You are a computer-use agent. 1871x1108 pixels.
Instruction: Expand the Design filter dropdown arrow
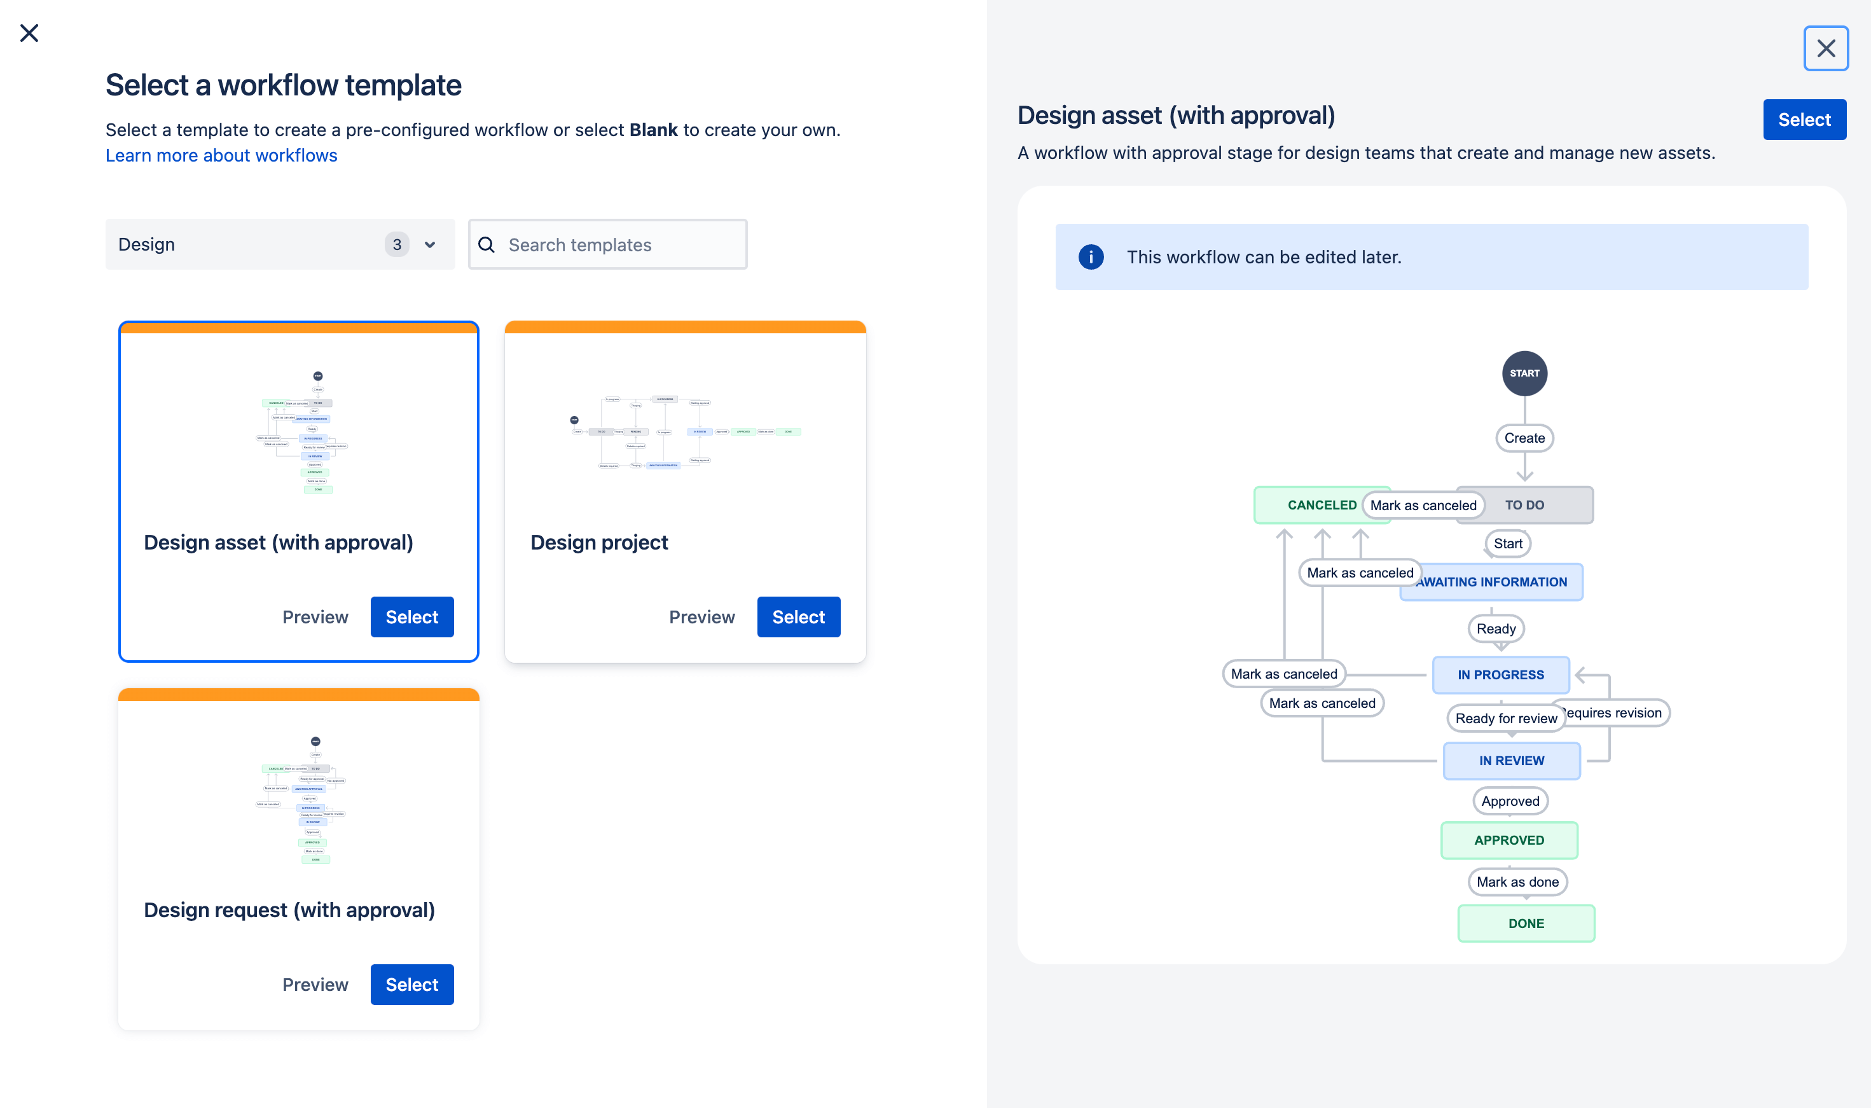(x=431, y=244)
